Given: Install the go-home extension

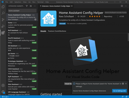Looking at the screenshot, I should pos(34,58).
